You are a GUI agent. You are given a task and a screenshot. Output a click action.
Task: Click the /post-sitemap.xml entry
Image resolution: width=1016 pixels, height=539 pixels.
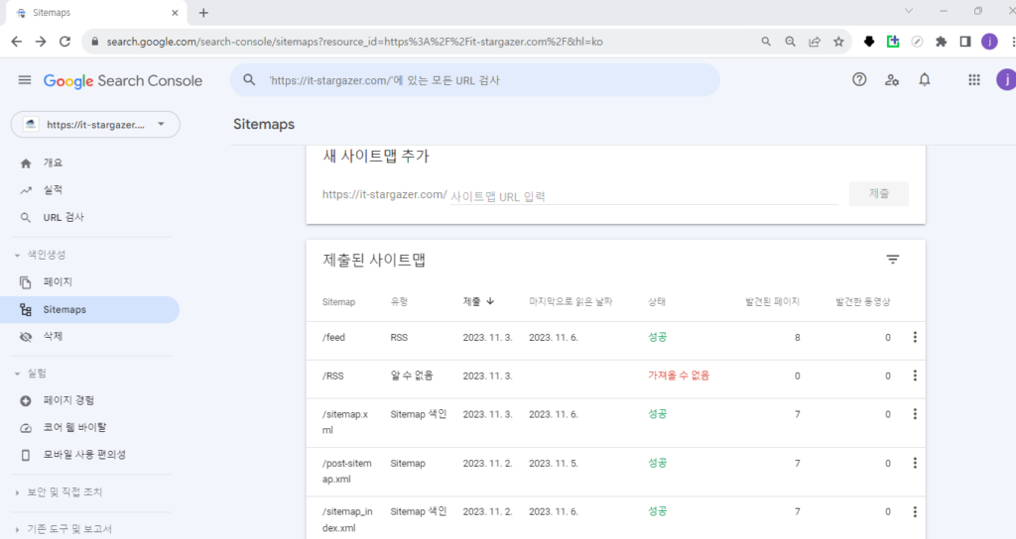pyautogui.click(x=347, y=471)
